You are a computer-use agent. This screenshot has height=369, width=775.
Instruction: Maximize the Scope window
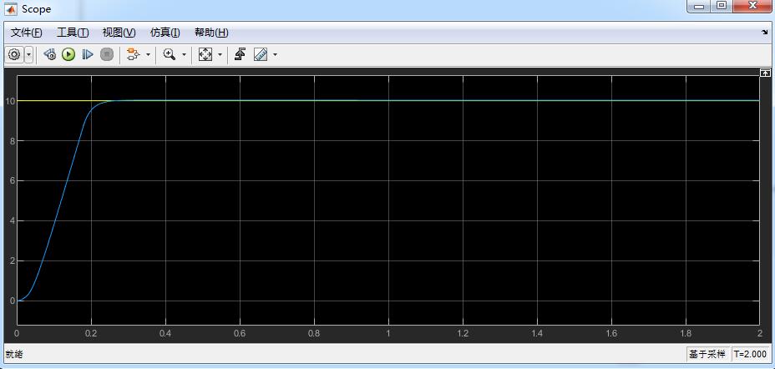(722, 7)
